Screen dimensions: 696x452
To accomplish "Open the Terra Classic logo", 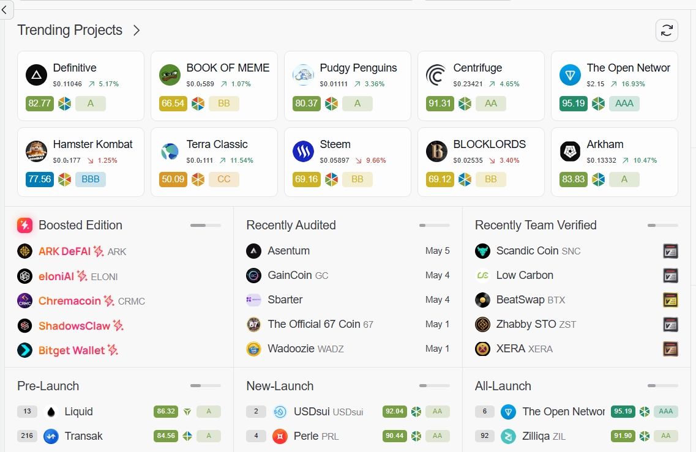I will (170, 151).
